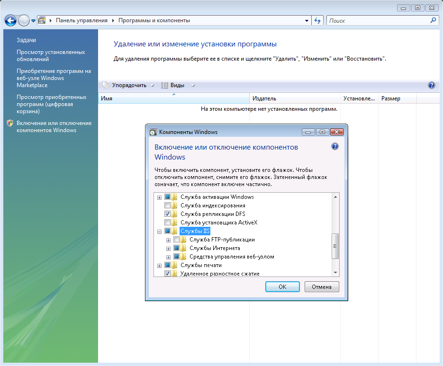Select 'Панель управления' in the address path
The image size is (443, 366).
[81, 20]
